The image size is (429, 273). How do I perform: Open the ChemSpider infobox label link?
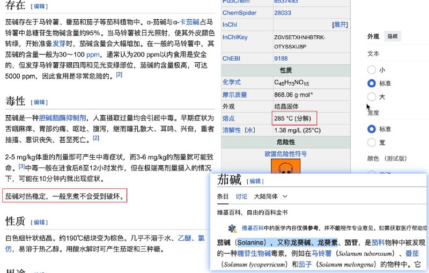click(239, 13)
